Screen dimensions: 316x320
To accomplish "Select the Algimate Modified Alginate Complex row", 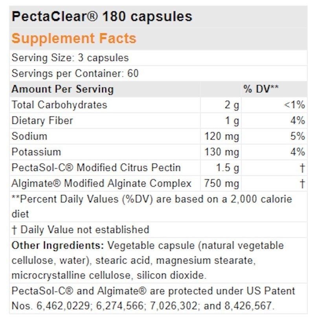I will click(158, 183).
